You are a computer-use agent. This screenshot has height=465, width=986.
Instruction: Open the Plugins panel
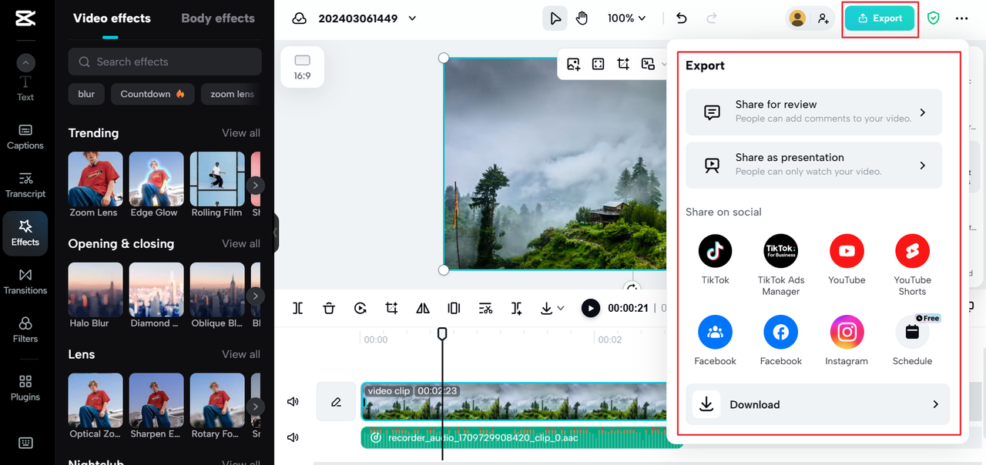[x=25, y=388]
